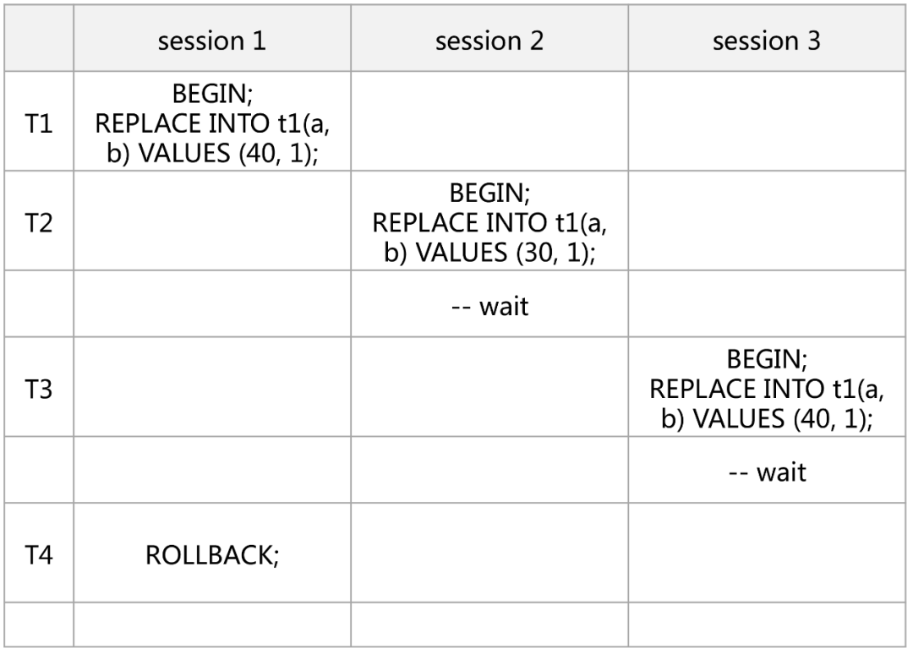Click the empty session 2 cell in row T4

pos(489,552)
